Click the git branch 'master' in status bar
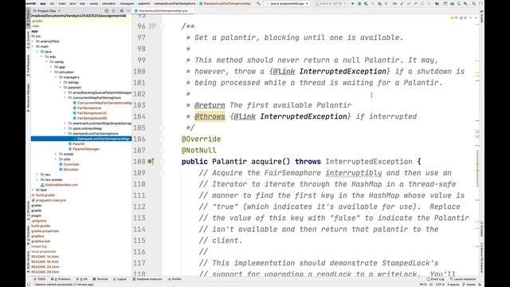The image size is (510, 287). pyautogui.click(x=469, y=285)
